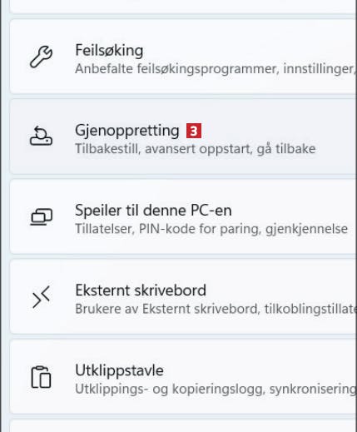
Task: Click the partially visible card below Utklippstavle
Action: (x=183, y=426)
